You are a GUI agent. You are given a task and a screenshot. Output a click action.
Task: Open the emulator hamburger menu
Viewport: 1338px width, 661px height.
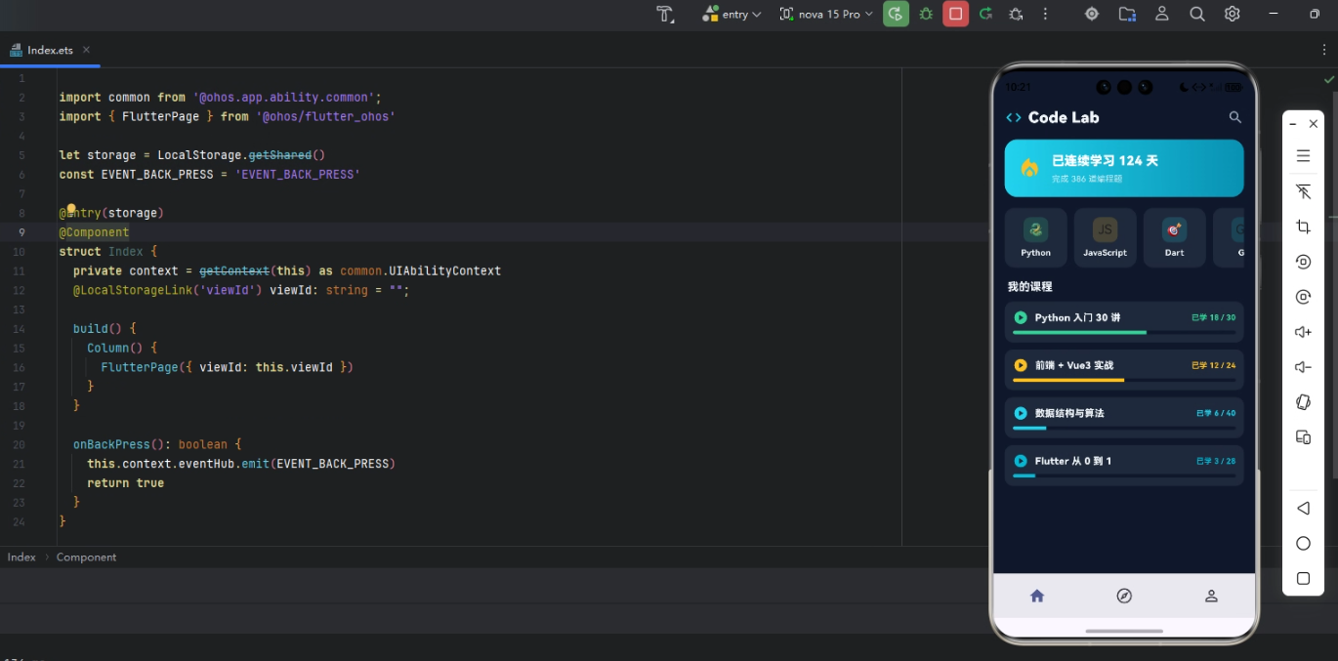click(1303, 155)
